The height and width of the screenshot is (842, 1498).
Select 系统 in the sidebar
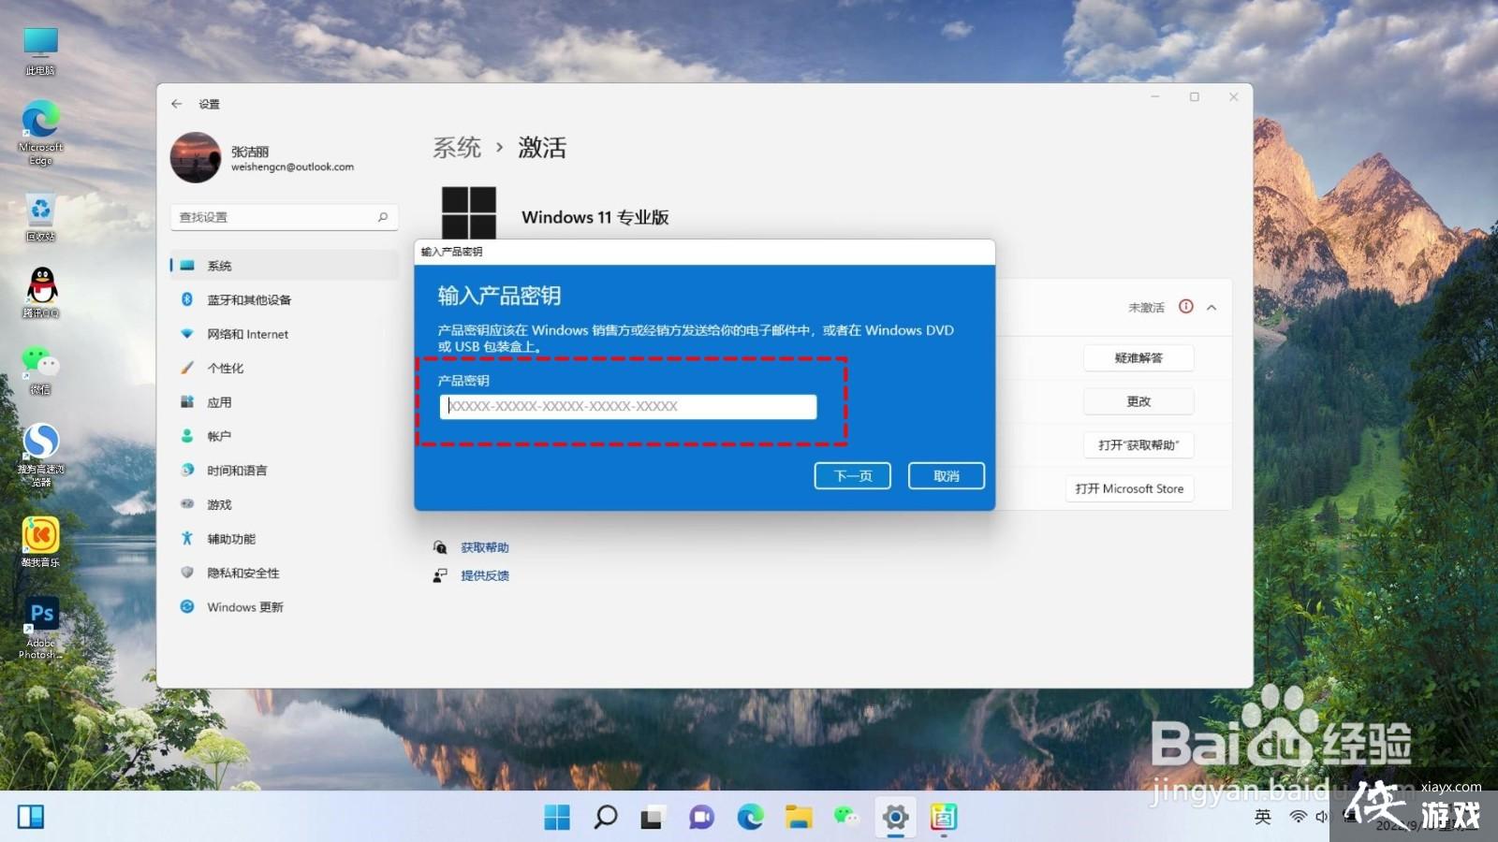pos(284,266)
